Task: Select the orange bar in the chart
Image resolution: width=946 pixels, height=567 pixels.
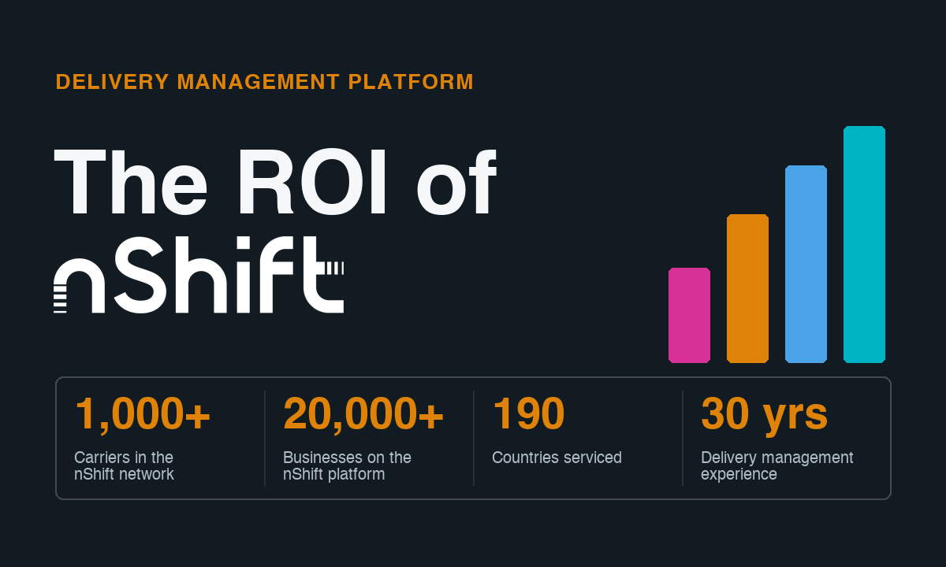Action: pos(747,288)
